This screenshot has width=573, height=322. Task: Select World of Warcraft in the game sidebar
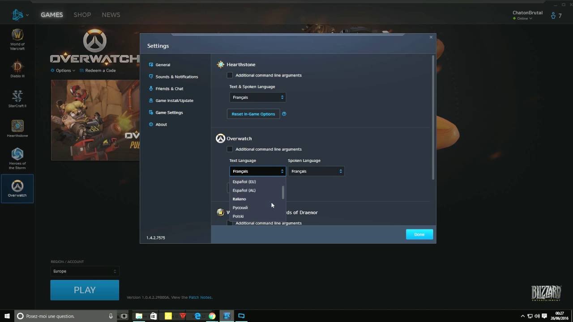(x=17, y=39)
